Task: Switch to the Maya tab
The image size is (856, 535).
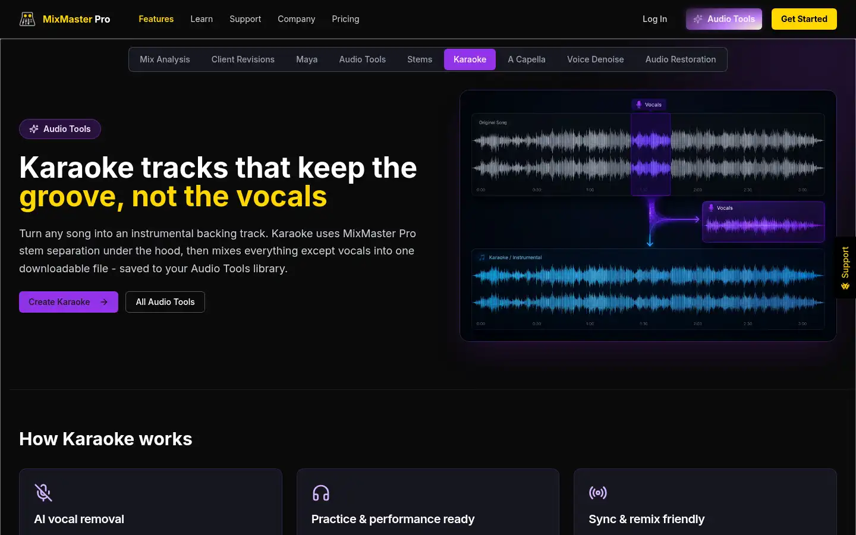Action: pyautogui.click(x=307, y=59)
